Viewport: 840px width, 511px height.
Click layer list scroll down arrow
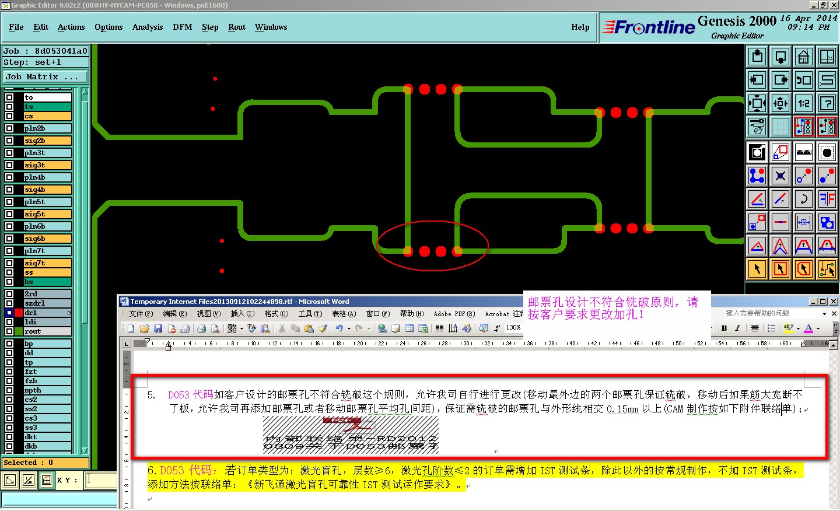pos(85,450)
